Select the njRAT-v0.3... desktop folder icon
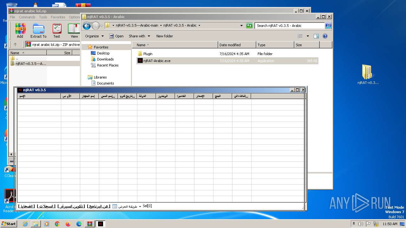 (367, 72)
